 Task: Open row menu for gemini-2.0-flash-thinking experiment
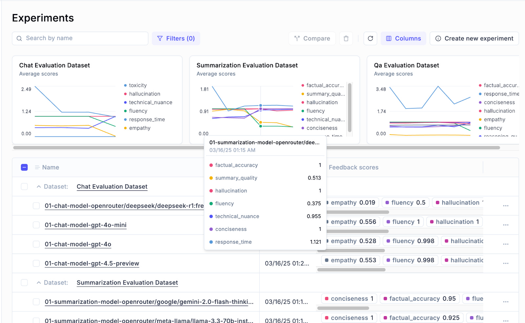coord(506,302)
